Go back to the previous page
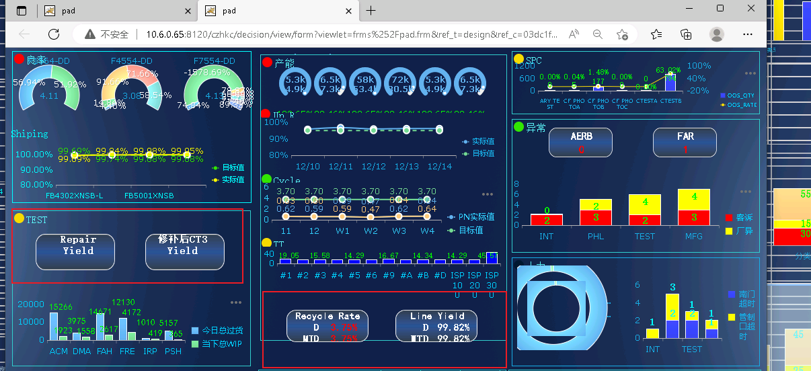The width and height of the screenshot is (811, 371). click(x=24, y=34)
